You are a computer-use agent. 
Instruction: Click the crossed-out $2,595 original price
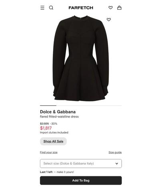point(44,123)
